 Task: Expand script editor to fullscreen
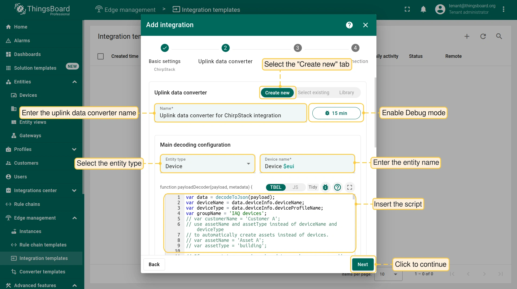pos(350,187)
